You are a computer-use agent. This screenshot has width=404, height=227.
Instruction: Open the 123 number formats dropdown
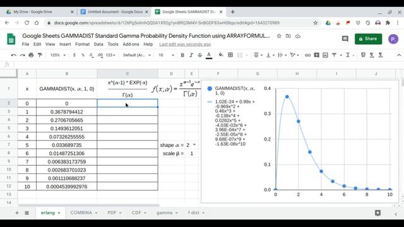point(110,55)
